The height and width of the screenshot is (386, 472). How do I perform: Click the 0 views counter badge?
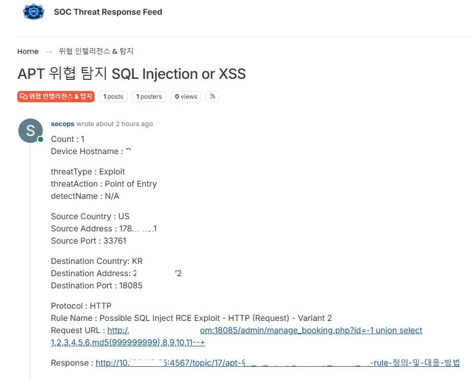coord(186,97)
